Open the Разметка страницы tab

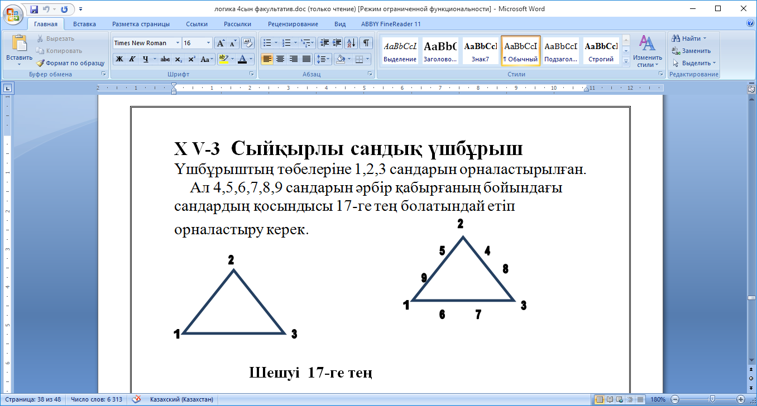coord(141,24)
